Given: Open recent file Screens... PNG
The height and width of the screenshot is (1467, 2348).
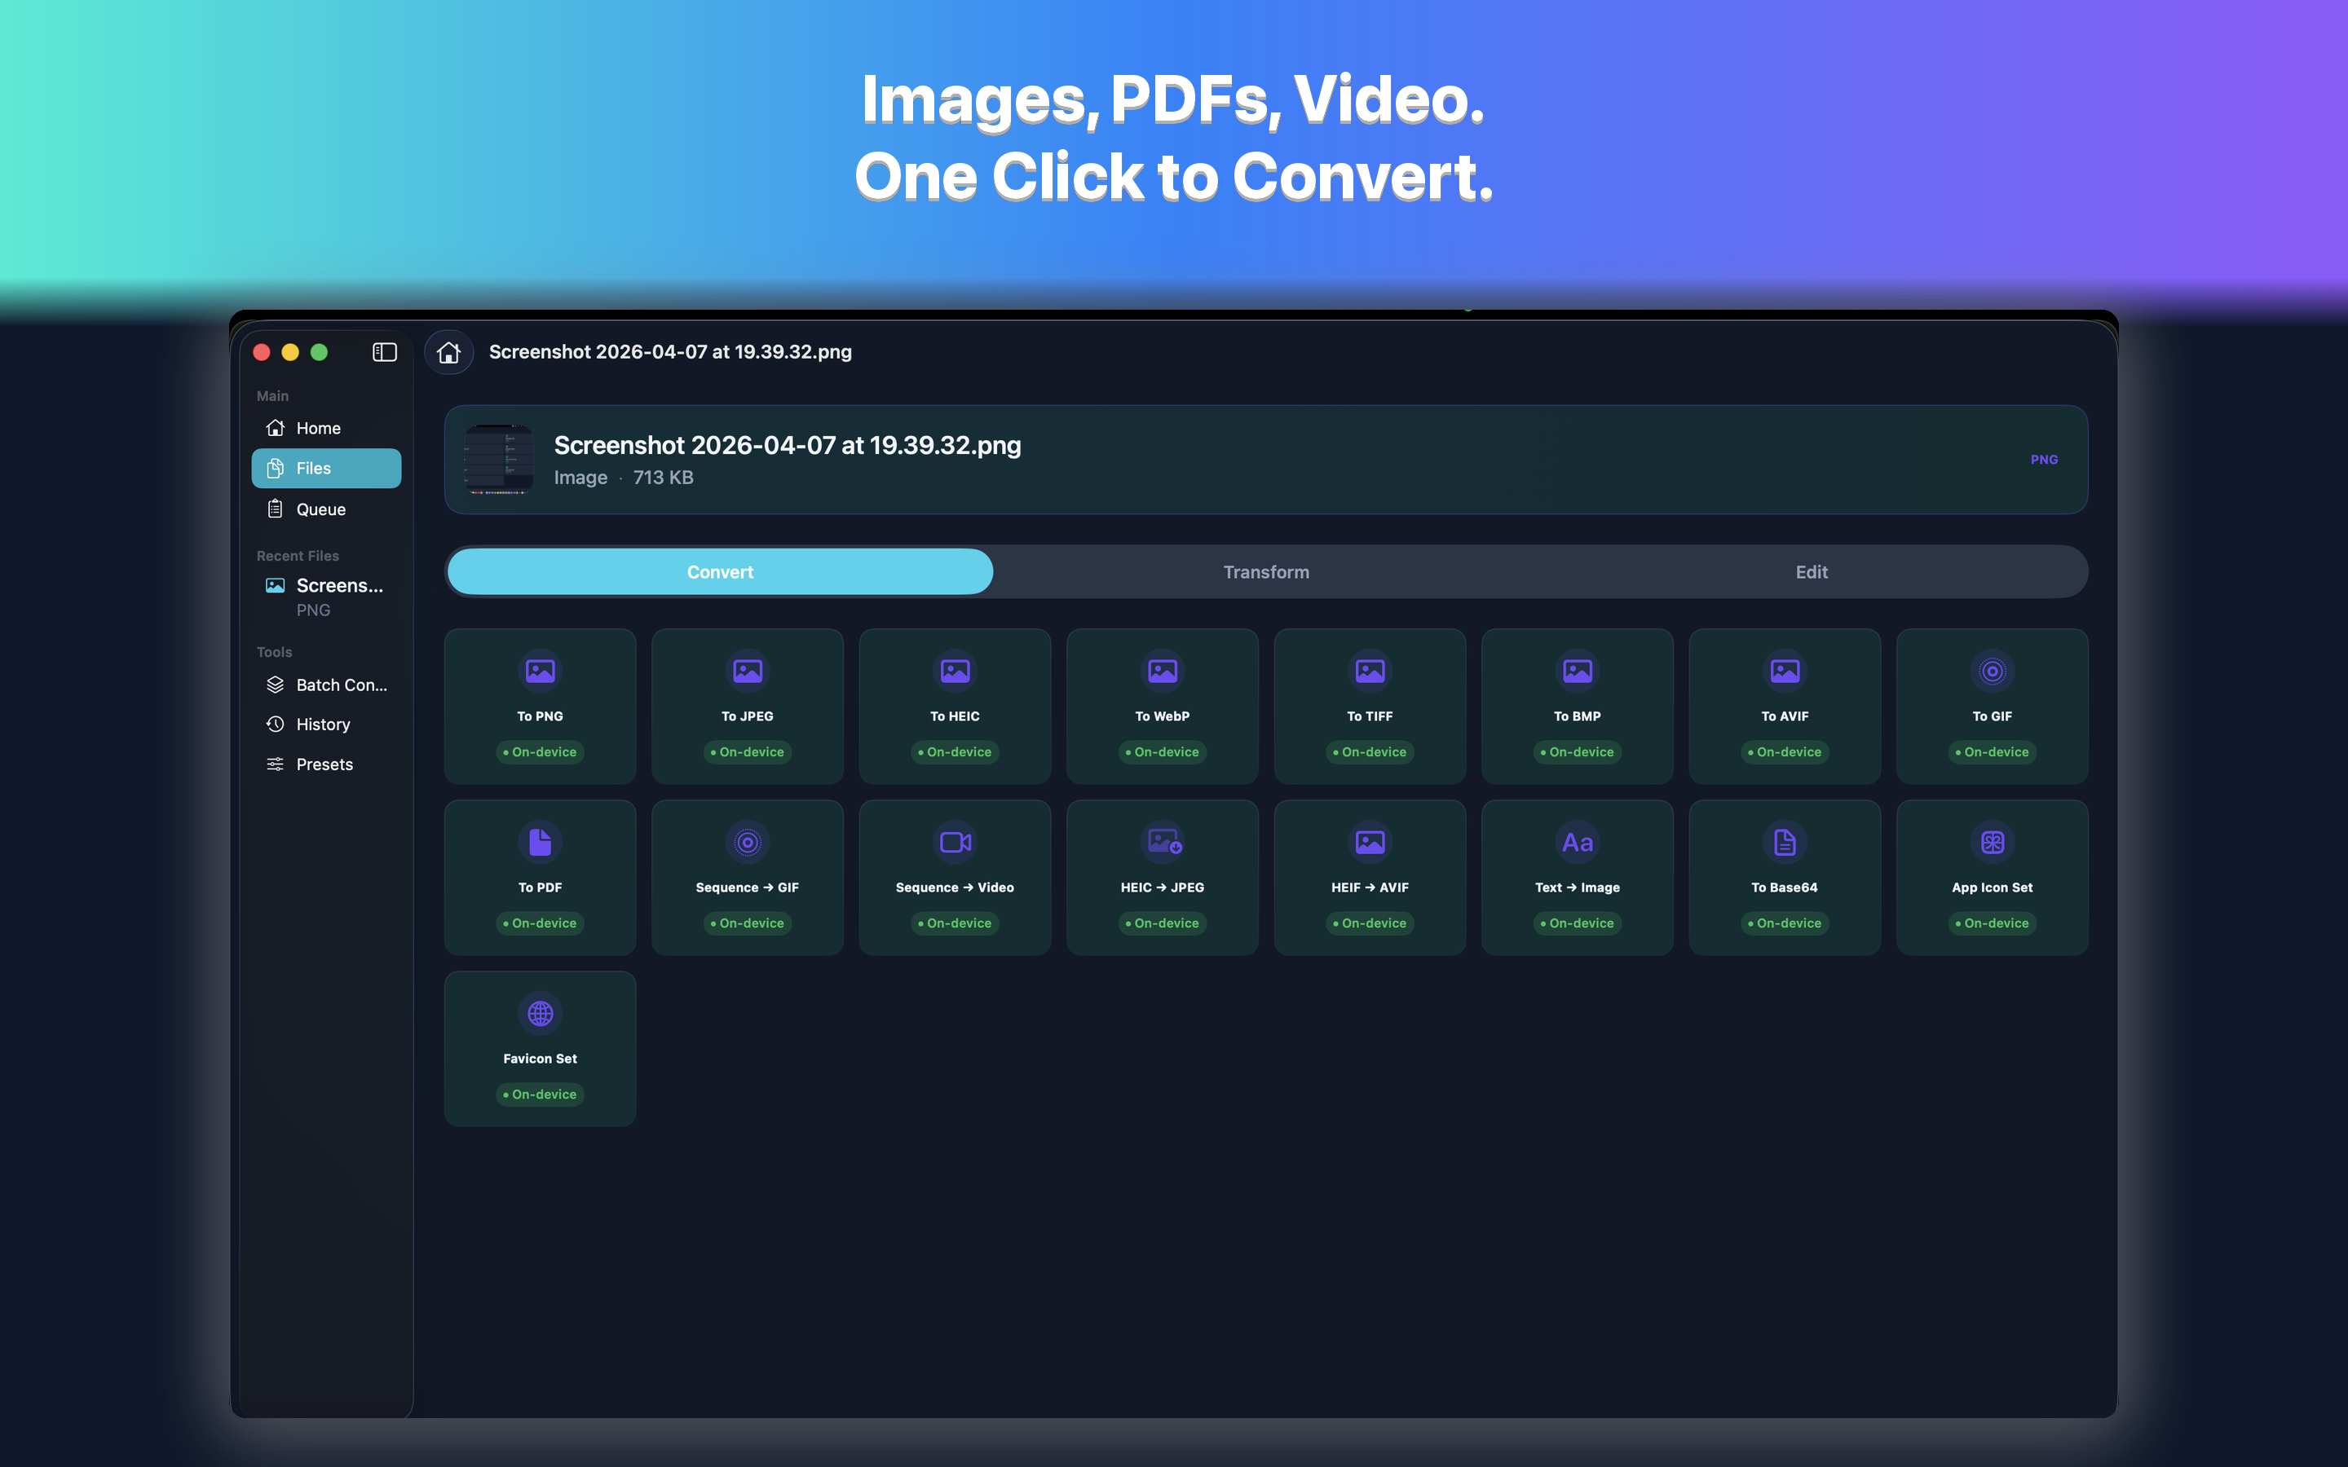Looking at the screenshot, I should point(326,596).
